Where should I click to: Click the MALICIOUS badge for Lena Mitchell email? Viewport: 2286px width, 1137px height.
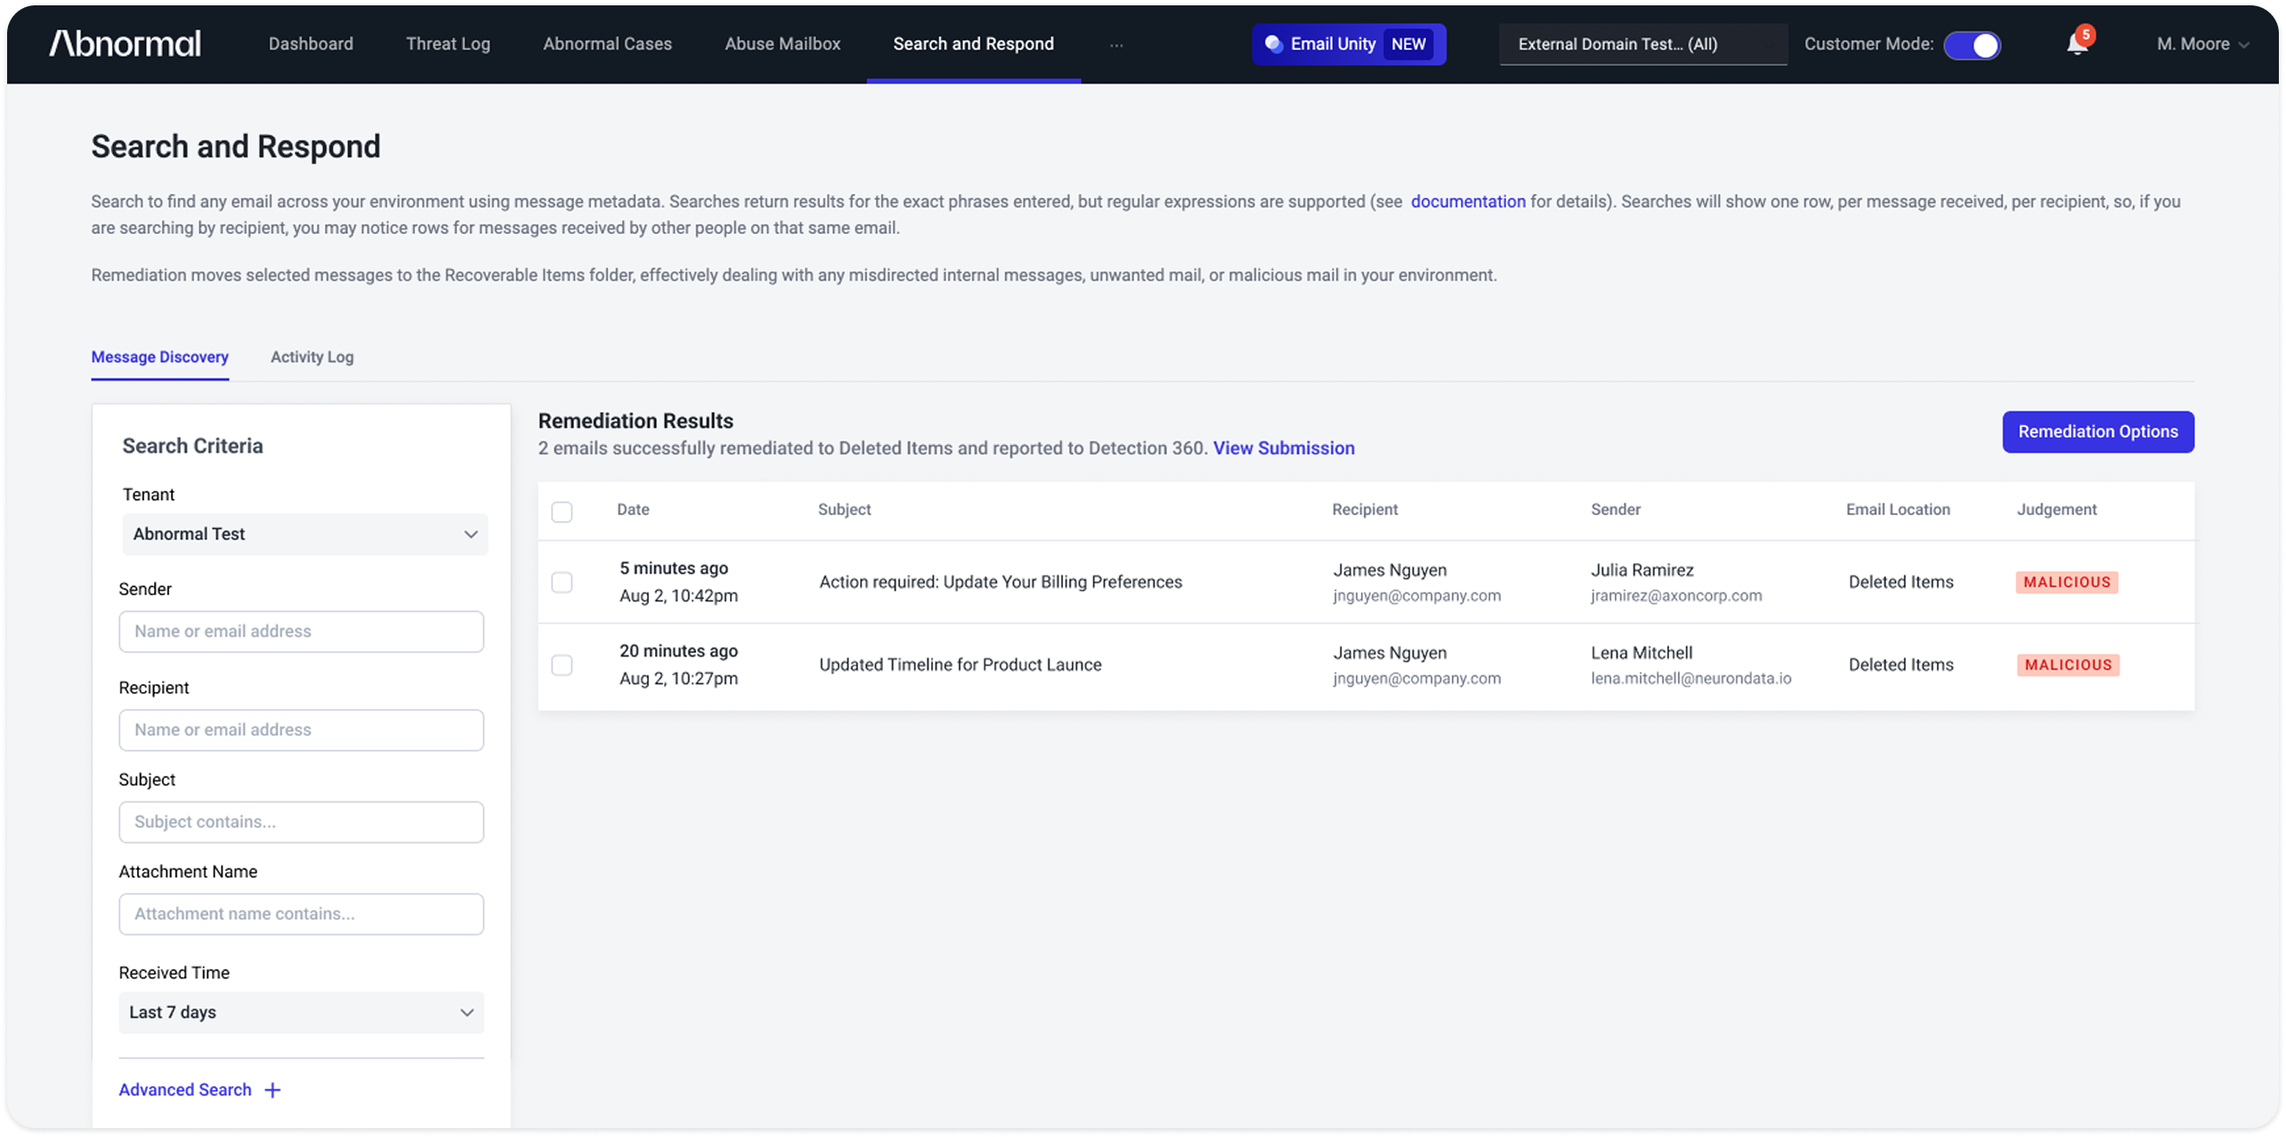[x=2067, y=665]
